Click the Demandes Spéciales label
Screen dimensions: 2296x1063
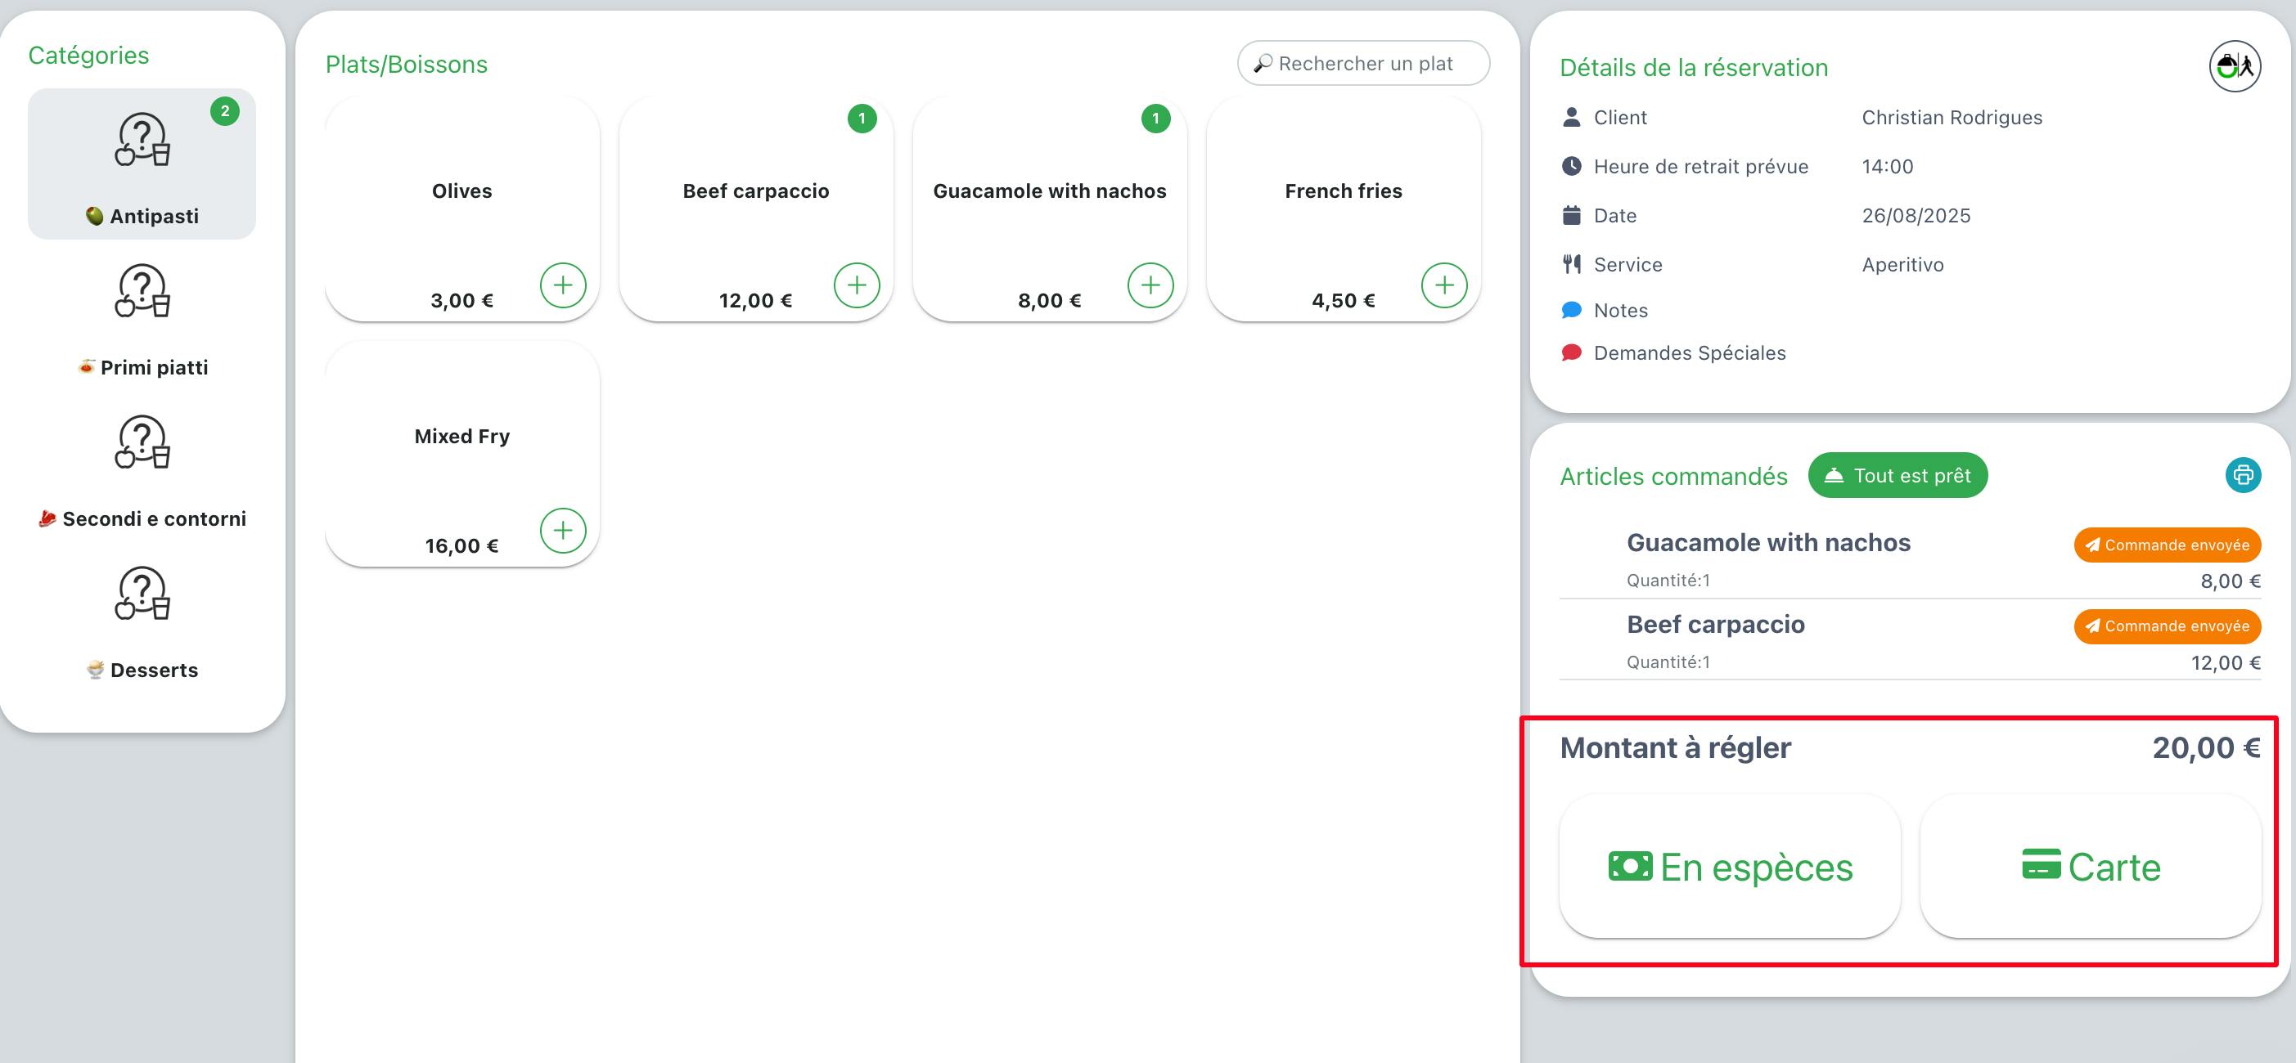(1689, 353)
